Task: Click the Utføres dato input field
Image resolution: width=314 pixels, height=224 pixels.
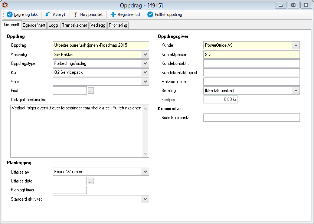Action: click(70, 181)
